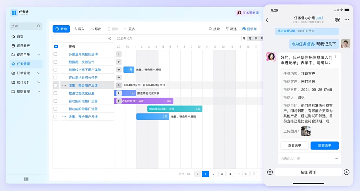The width and height of the screenshot is (360, 191).
Task: Check the box for 多渠道开展拉新活动
Action: [55, 54]
